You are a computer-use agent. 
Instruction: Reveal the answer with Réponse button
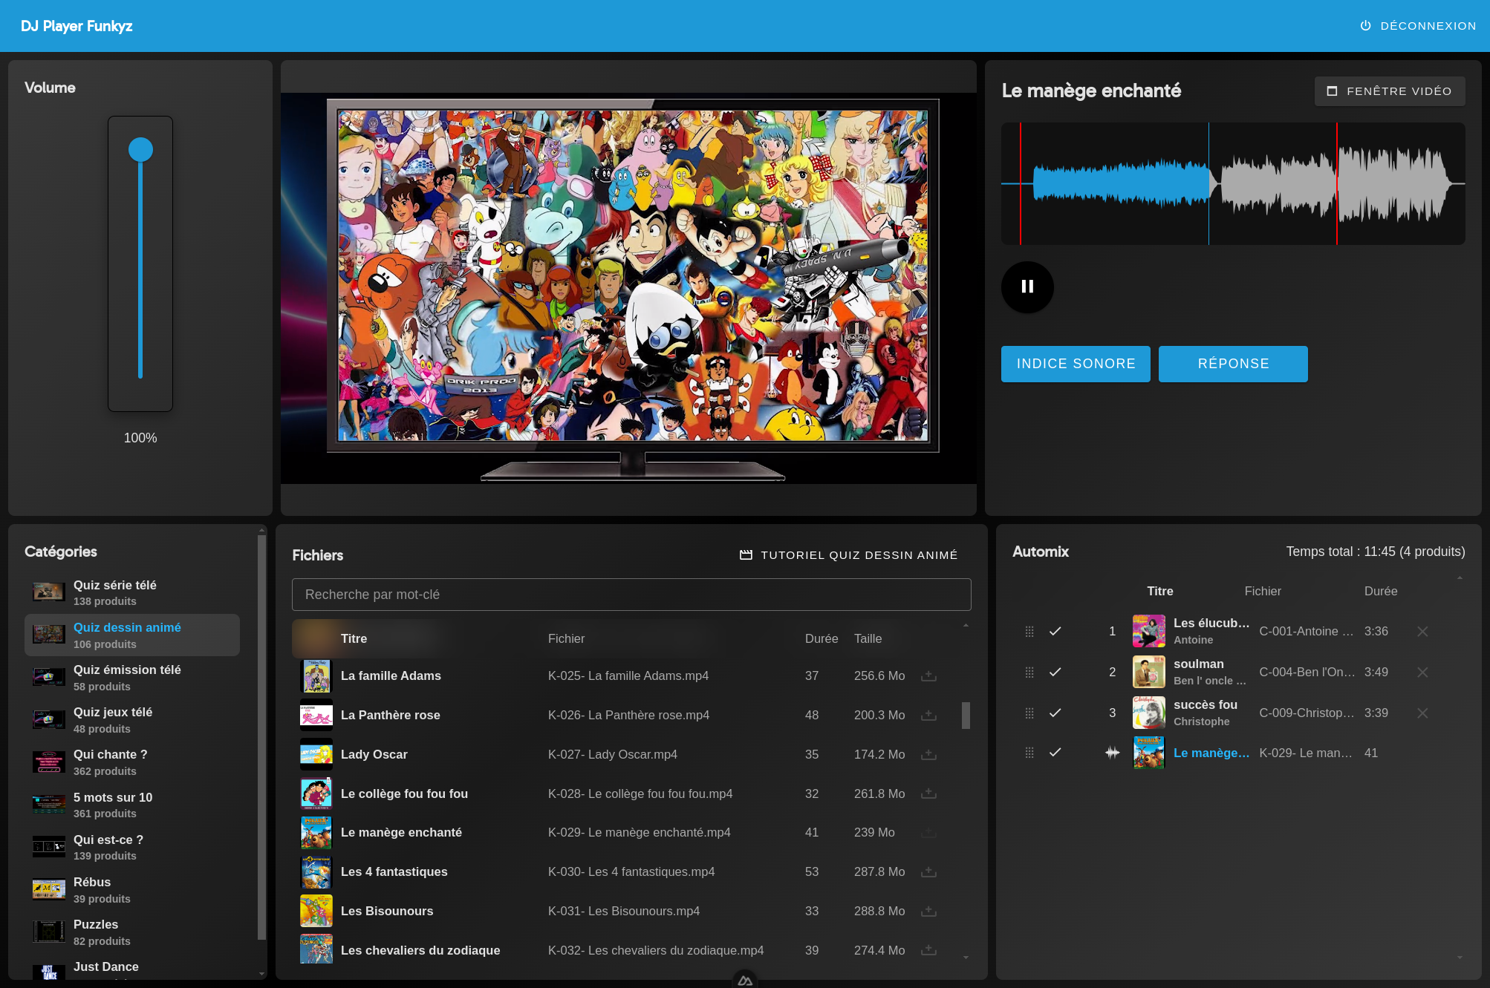(1233, 364)
